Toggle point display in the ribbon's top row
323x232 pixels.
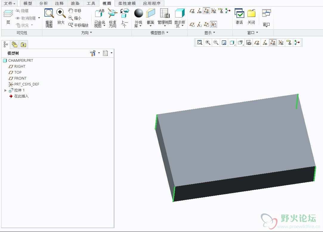[x=206, y=11]
